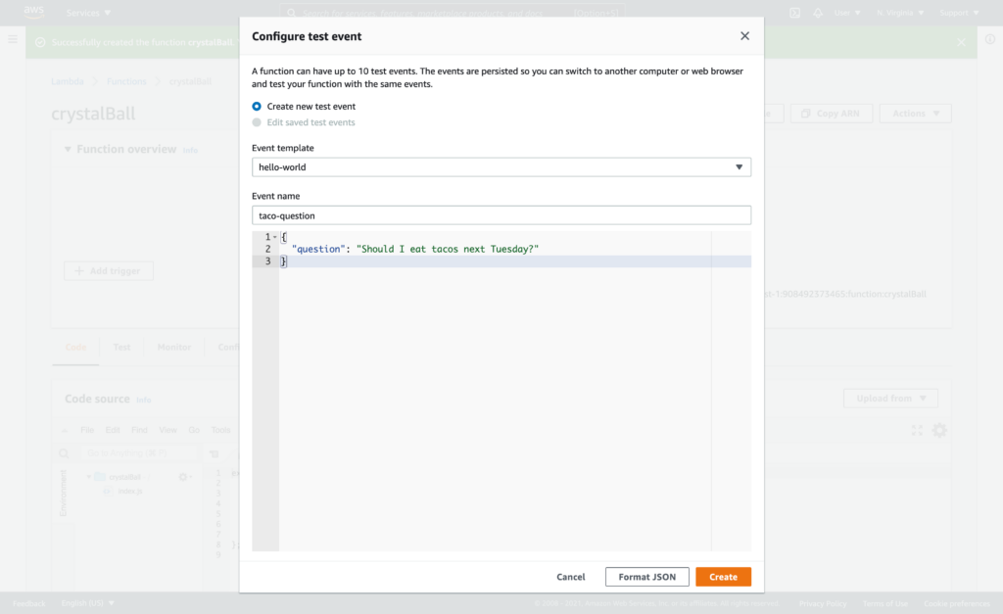Open the File menu in code editor
The width and height of the screenshot is (1003, 614).
[87, 430]
